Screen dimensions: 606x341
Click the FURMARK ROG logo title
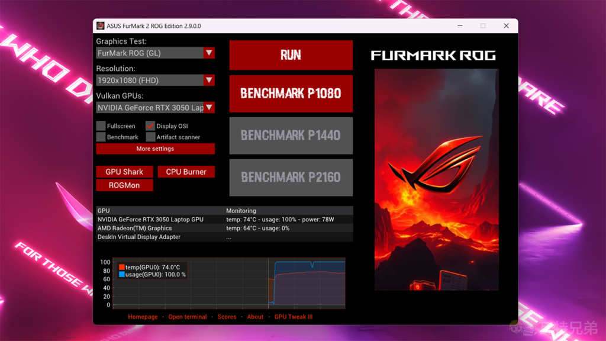click(433, 56)
